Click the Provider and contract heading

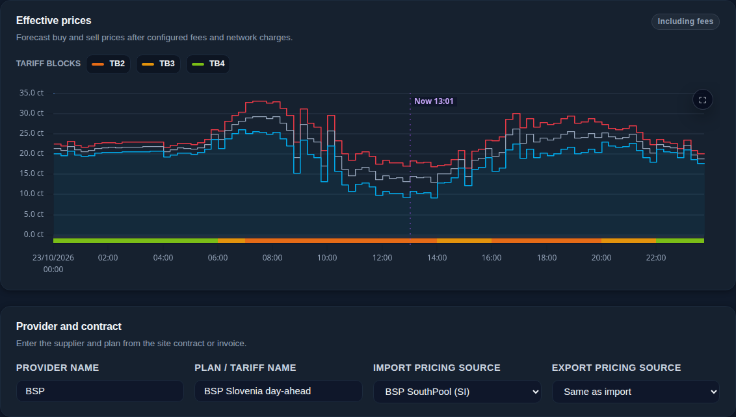pos(68,327)
